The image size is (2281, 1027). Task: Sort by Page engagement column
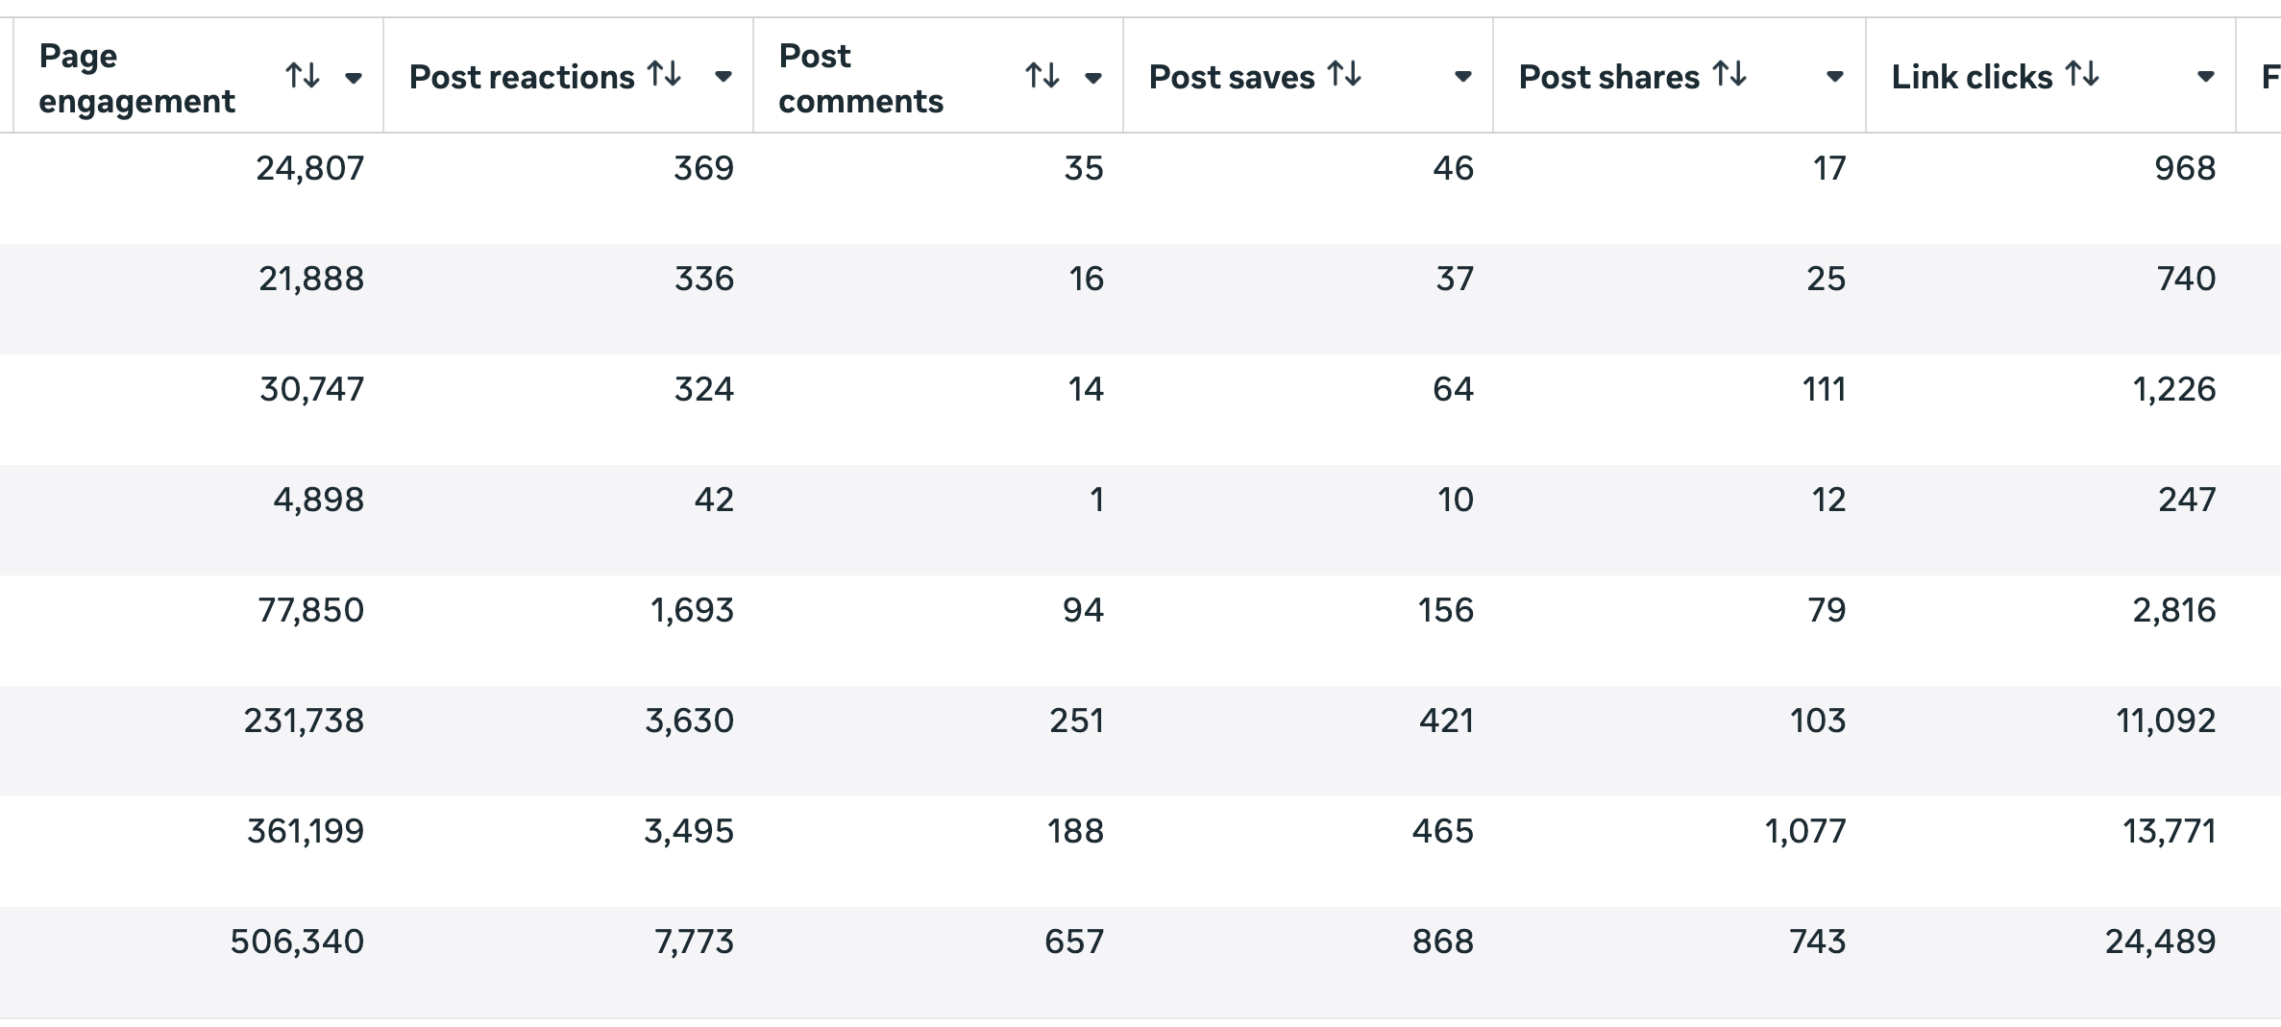303,75
